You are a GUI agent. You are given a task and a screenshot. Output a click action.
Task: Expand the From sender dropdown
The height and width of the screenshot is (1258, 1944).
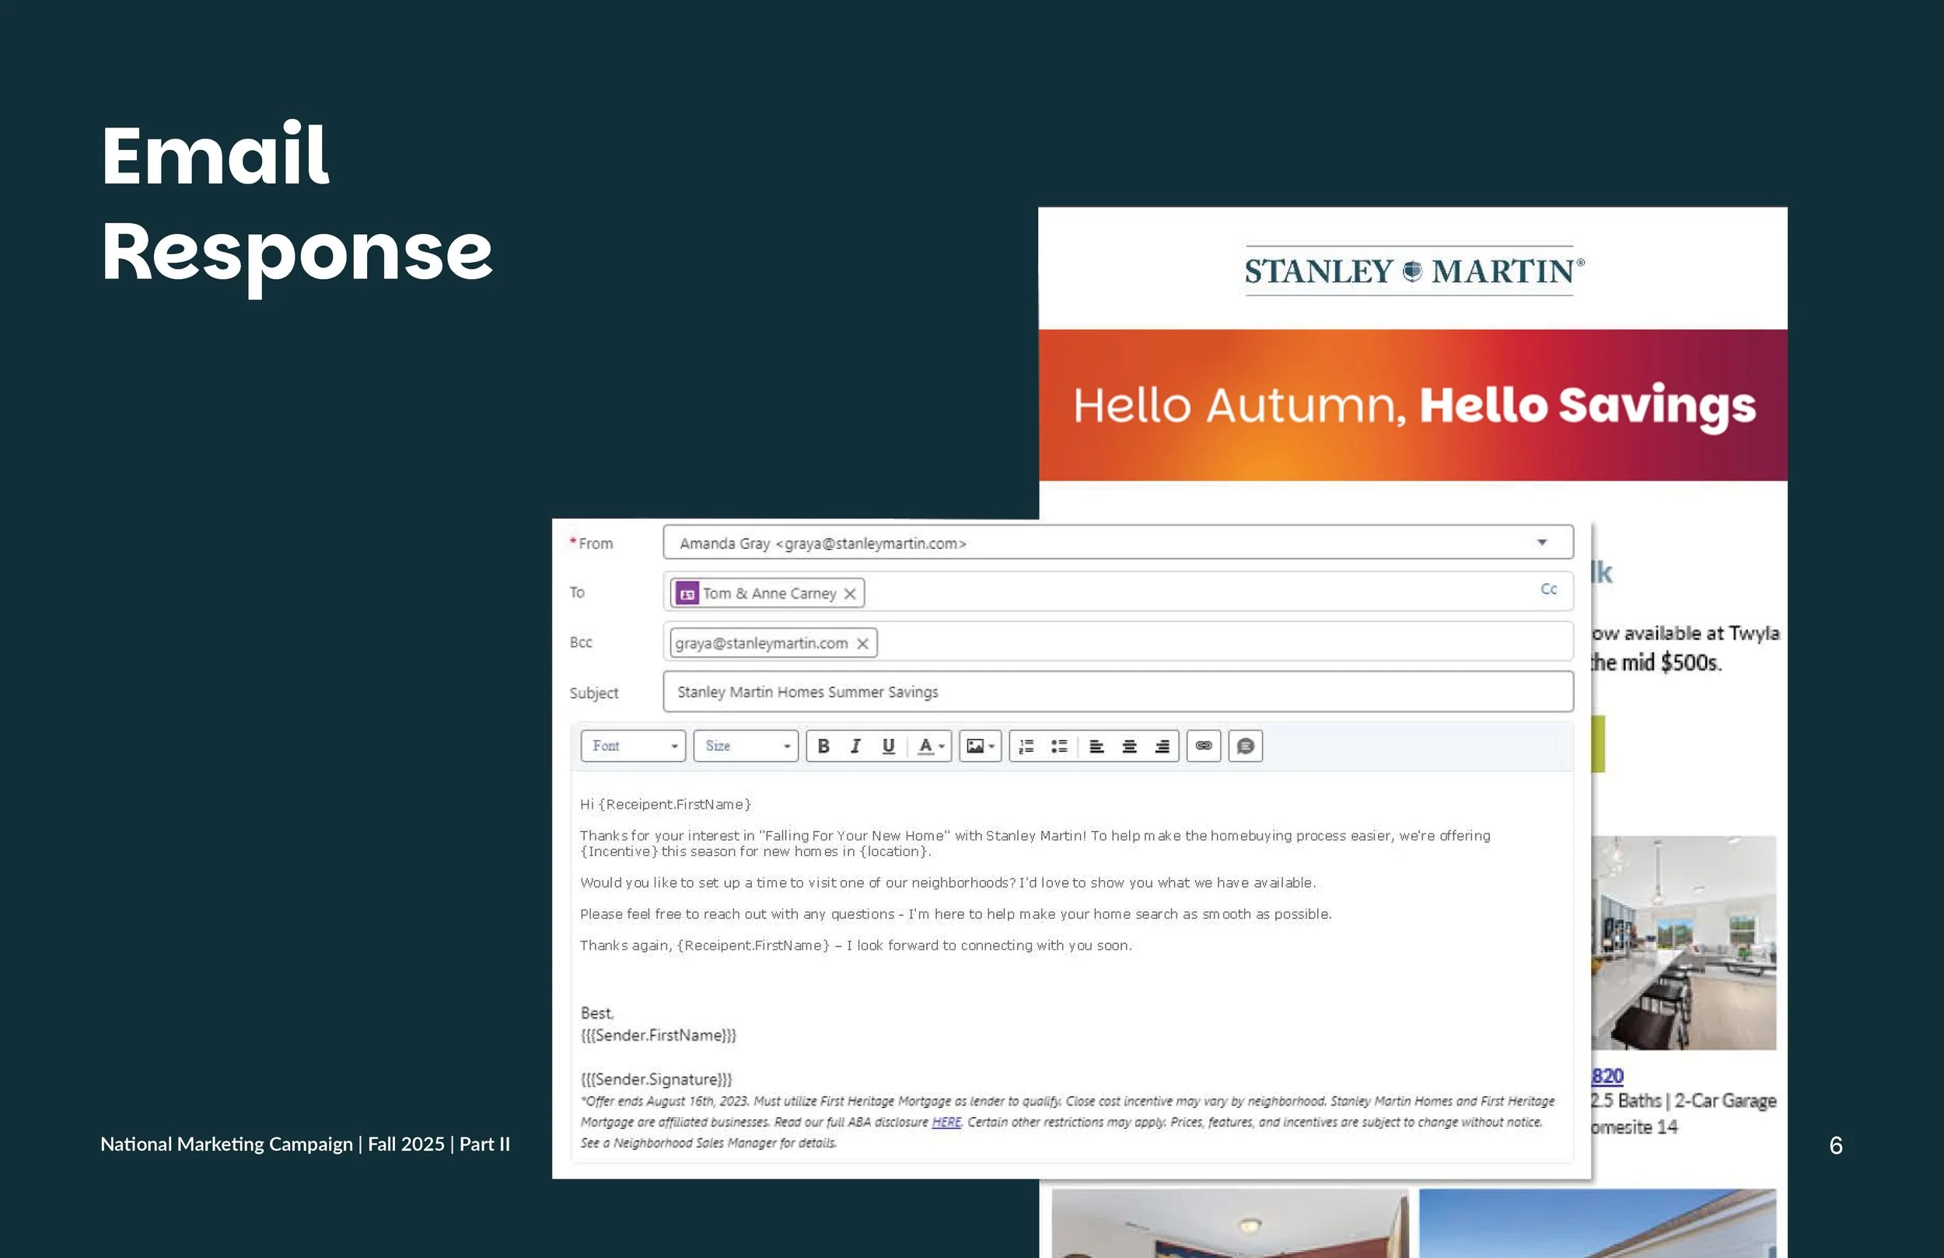(1541, 543)
